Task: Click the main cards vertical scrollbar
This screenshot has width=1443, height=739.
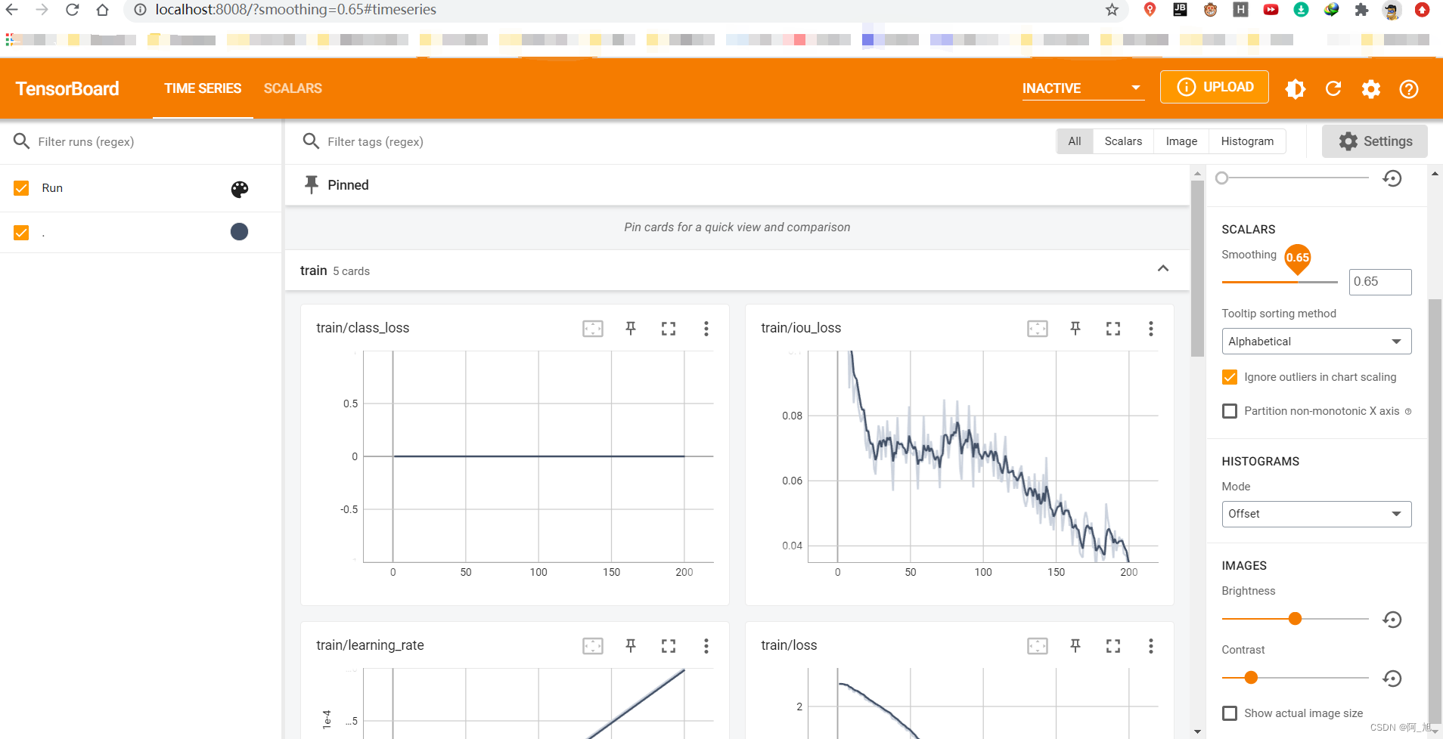Action: click(x=1197, y=268)
